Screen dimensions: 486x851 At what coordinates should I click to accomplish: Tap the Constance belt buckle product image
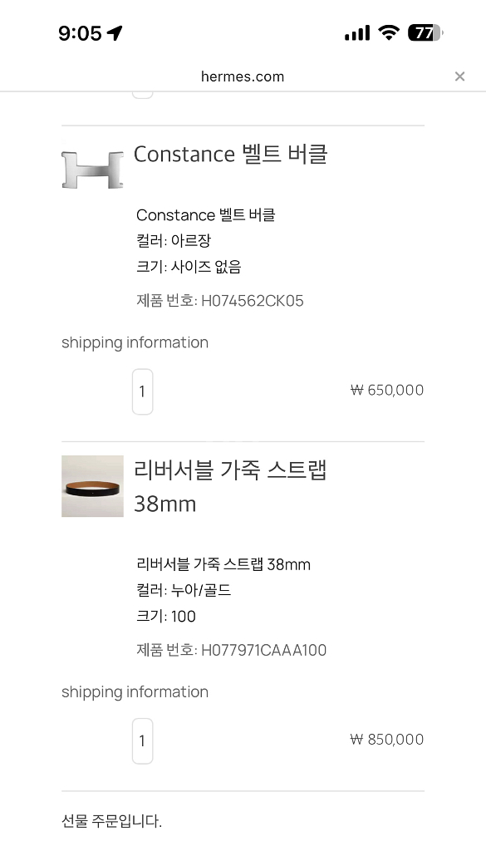point(91,170)
